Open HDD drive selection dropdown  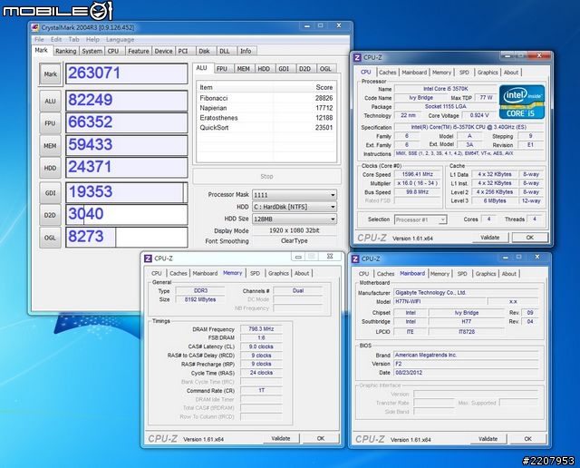point(295,207)
